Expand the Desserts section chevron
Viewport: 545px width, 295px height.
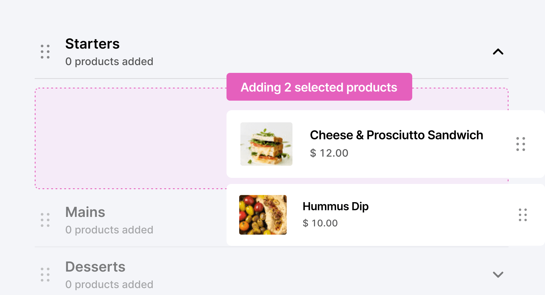tap(498, 274)
